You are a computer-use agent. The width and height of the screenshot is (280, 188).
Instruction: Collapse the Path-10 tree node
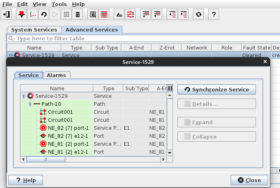30,104
